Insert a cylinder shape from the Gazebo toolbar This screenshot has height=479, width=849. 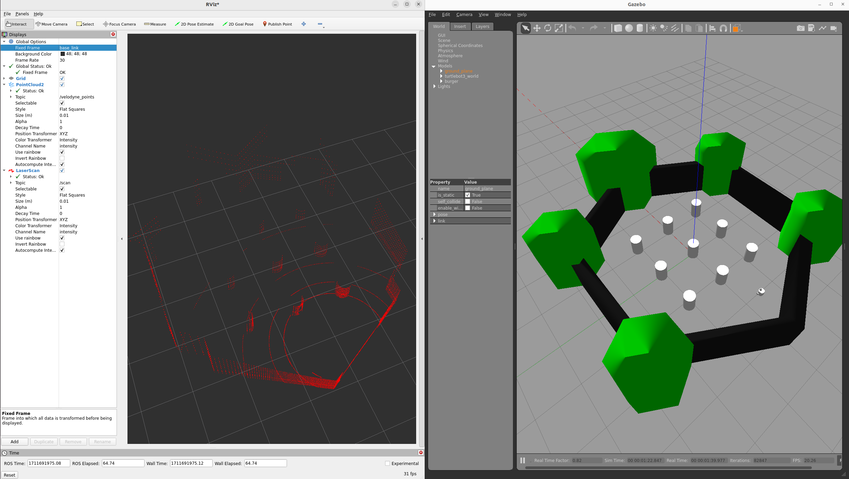pos(640,28)
